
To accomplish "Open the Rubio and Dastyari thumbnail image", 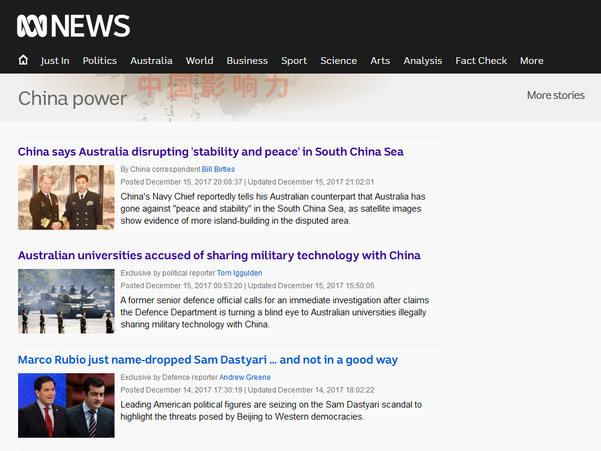I will [66, 405].
